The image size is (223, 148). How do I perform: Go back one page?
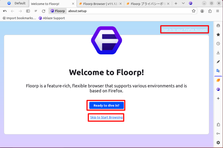(x=13, y=11)
